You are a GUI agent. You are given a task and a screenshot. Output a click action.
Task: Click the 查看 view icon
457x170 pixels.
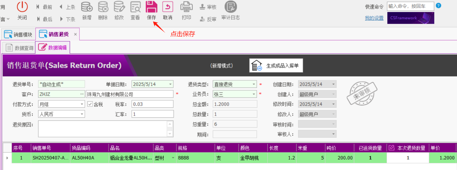click(x=135, y=7)
